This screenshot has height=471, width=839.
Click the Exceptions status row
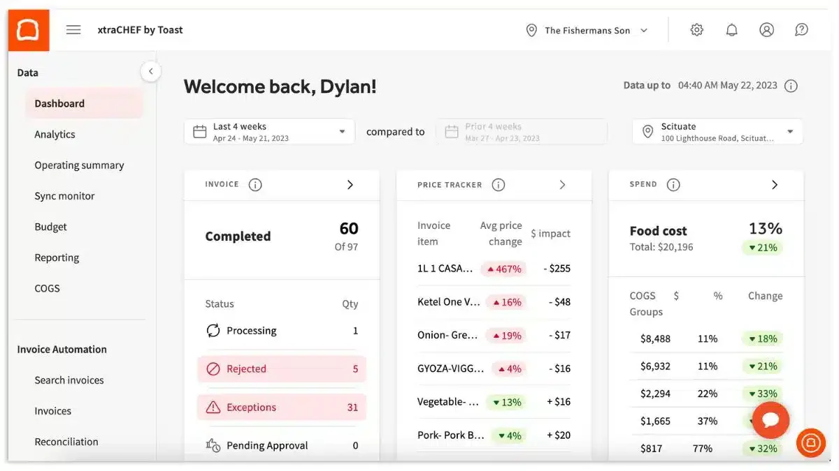point(282,408)
